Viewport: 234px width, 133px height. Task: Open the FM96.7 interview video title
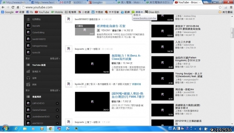coord(128,95)
